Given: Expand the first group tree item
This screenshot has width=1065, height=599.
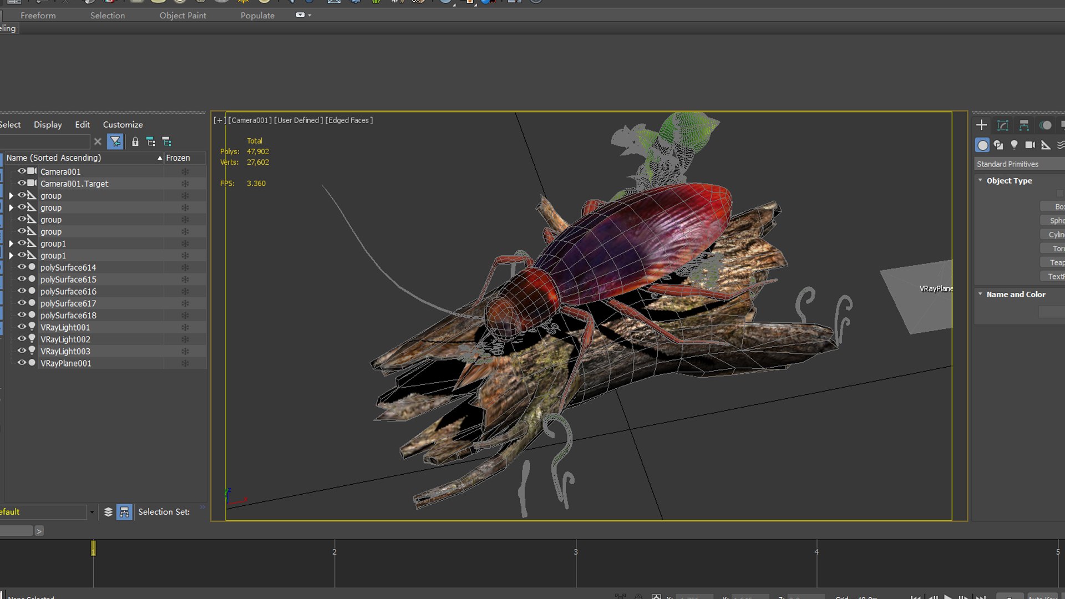Looking at the screenshot, I should (x=11, y=196).
